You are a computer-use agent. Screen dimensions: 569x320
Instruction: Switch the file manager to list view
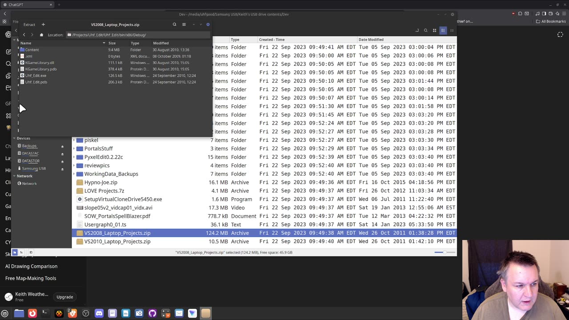pyautogui.click(x=443, y=30)
